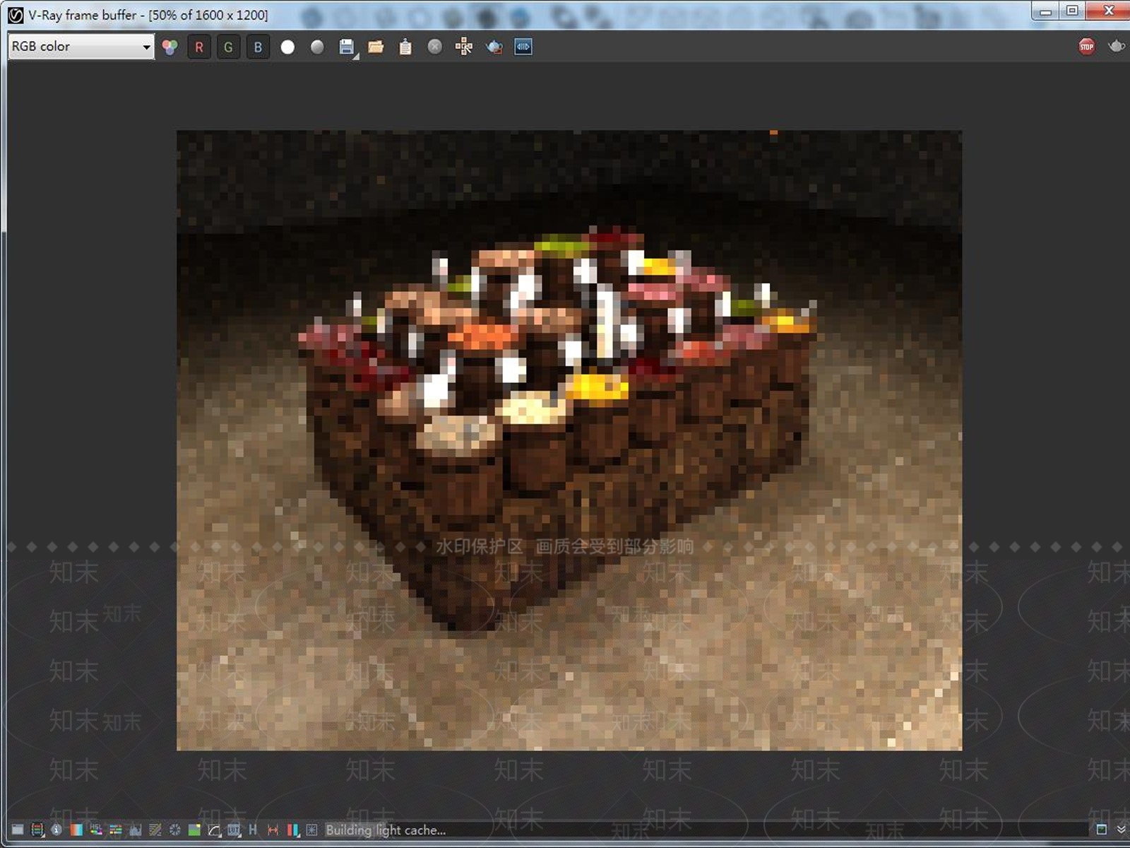This screenshot has width=1130, height=848.
Task: Toggle the blue channel button
Action: point(258,47)
